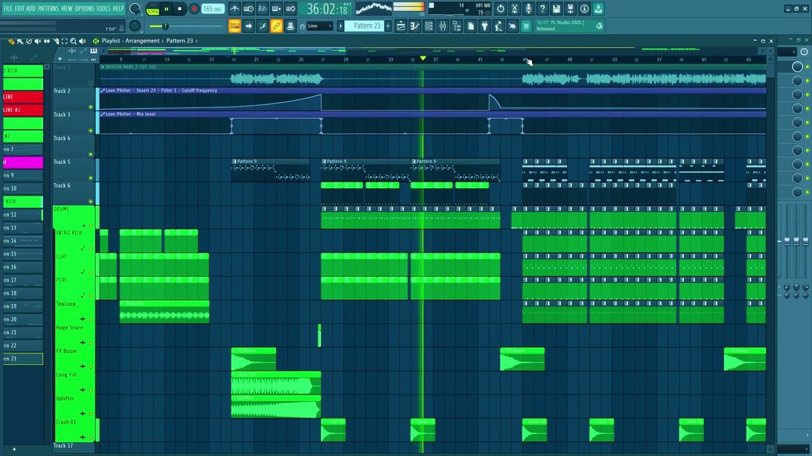Pause playback with pause button

[166, 9]
